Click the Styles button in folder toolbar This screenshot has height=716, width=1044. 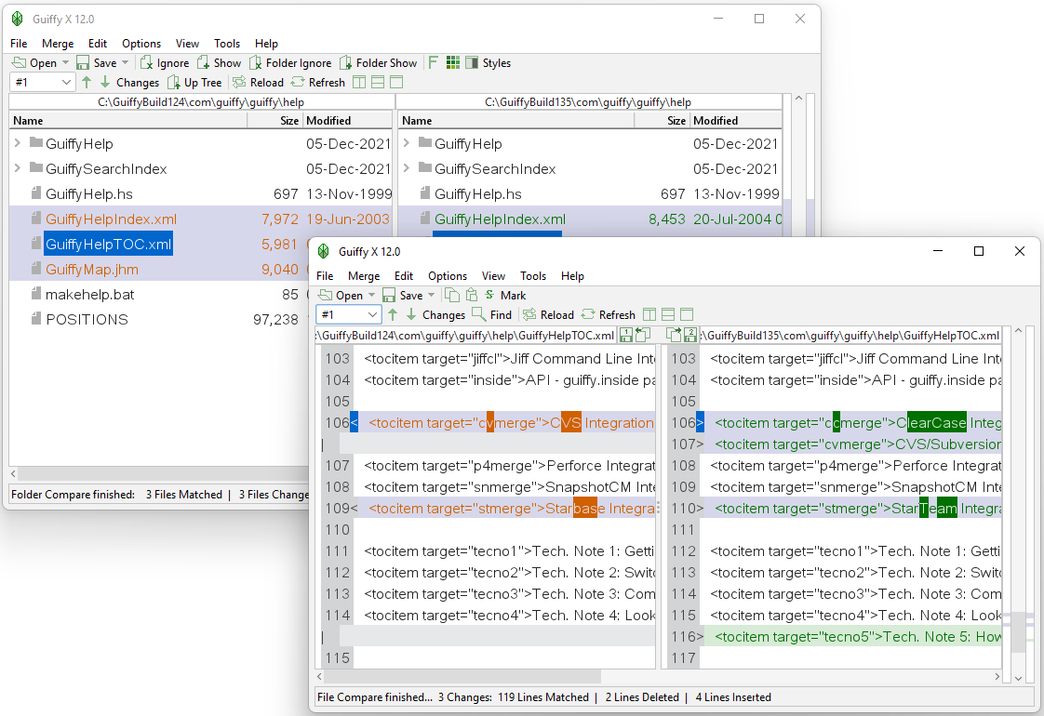[x=488, y=63]
